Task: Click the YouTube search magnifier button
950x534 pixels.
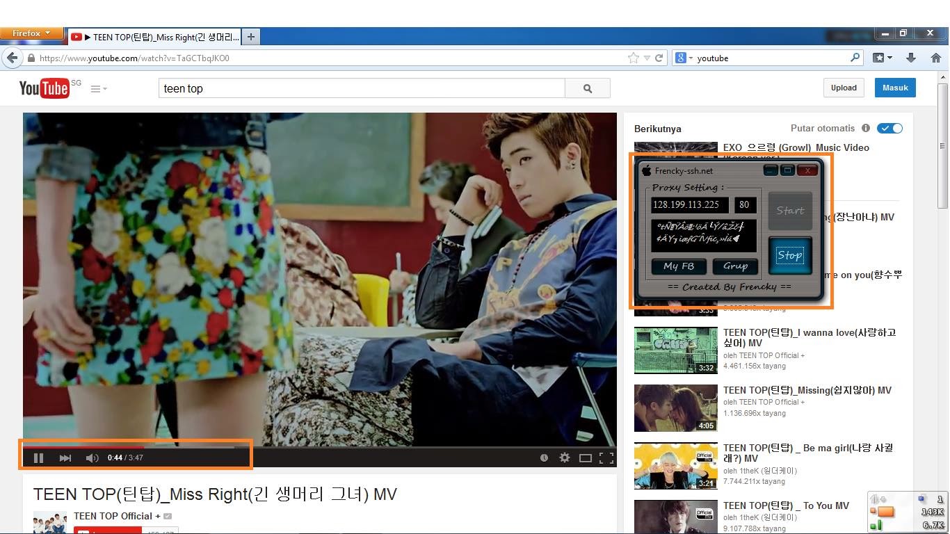Action: tap(588, 88)
